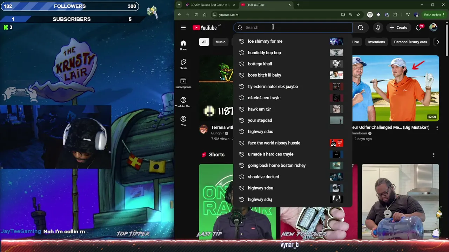Click the youtube.com address bar
449x252 pixels.
(275, 15)
